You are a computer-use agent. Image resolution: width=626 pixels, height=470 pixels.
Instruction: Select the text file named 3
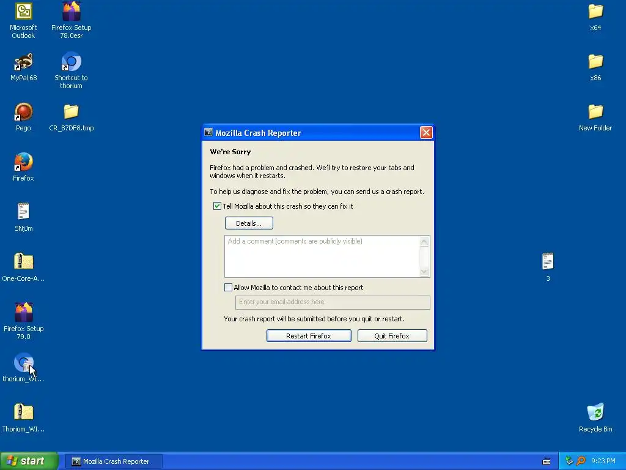click(x=548, y=262)
